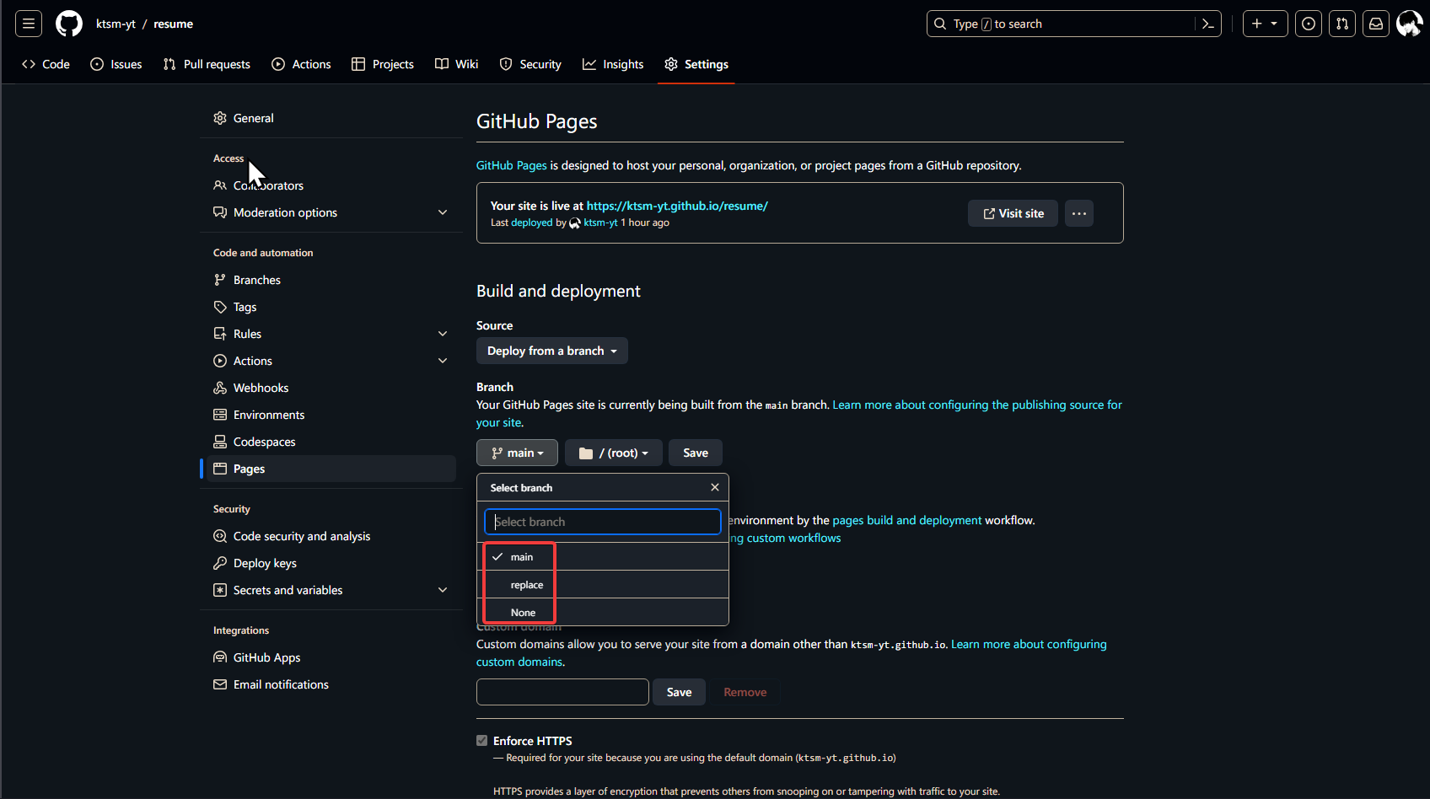Expand the Rules section chevron
1430x799 pixels.
[443, 334]
